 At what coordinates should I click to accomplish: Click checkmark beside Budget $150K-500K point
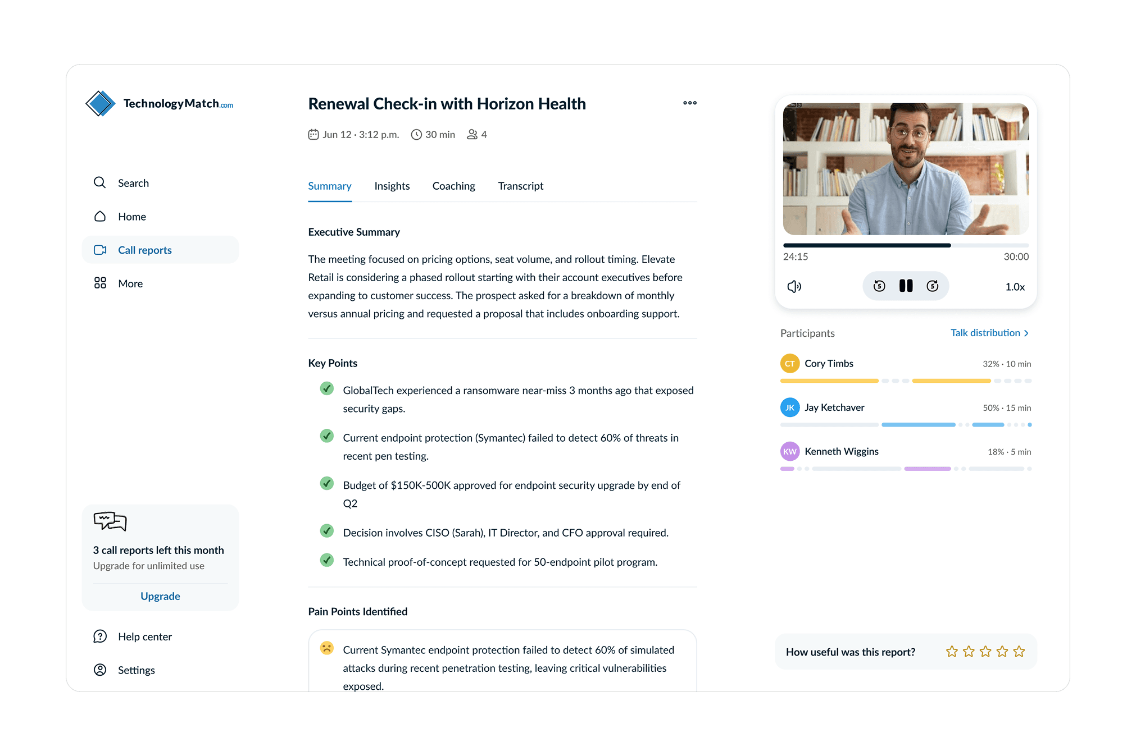point(326,483)
